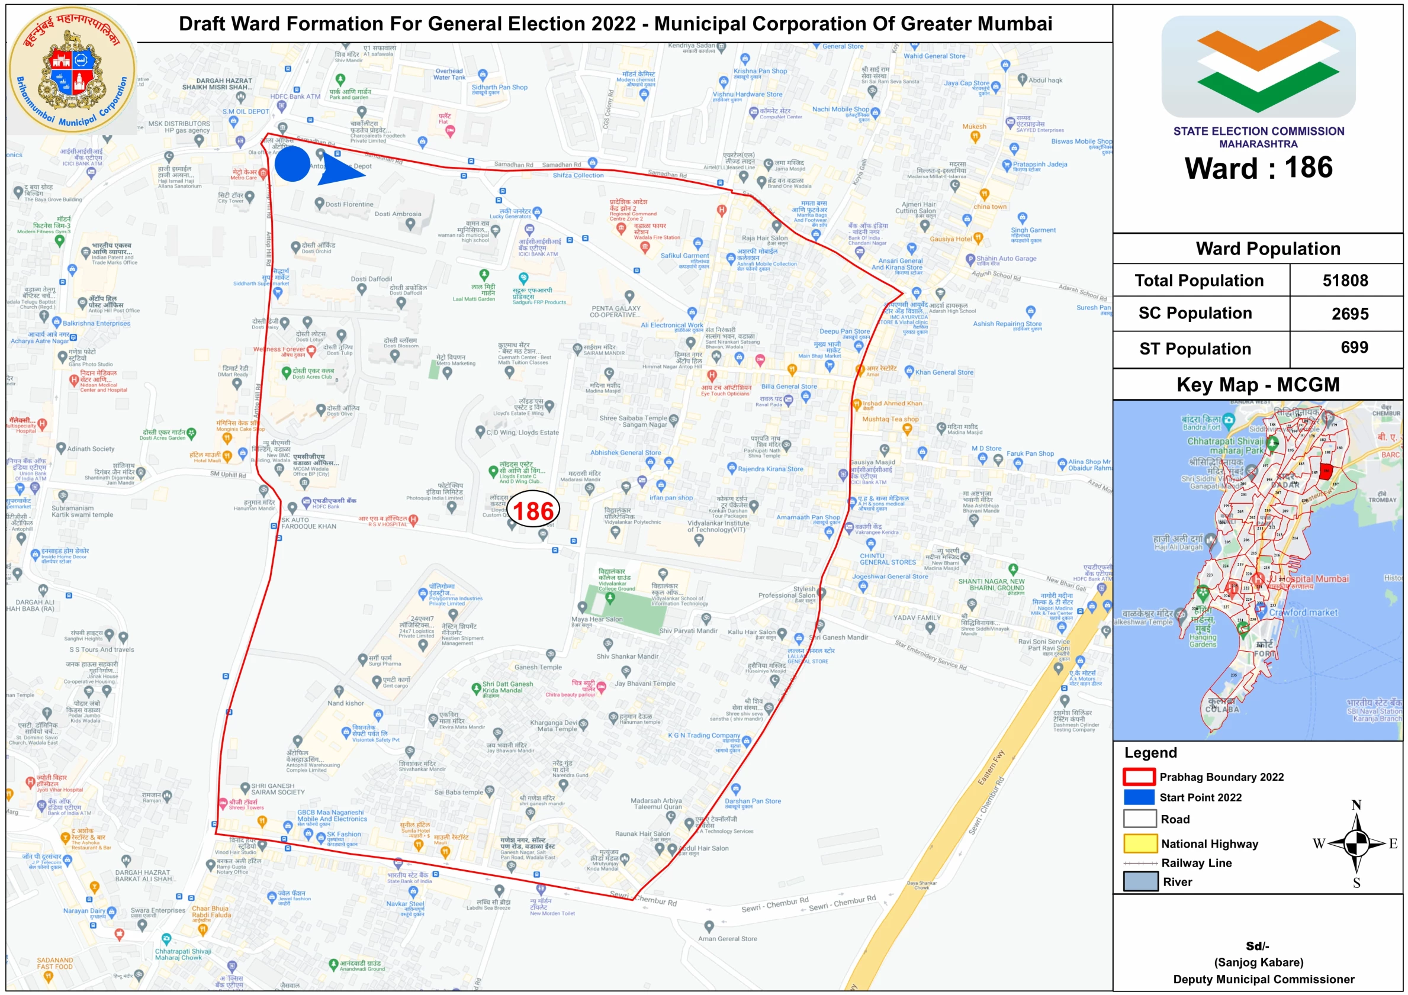This screenshot has height=995, width=1408.
Task: Click the circled 186 ward number label
Action: 533,510
